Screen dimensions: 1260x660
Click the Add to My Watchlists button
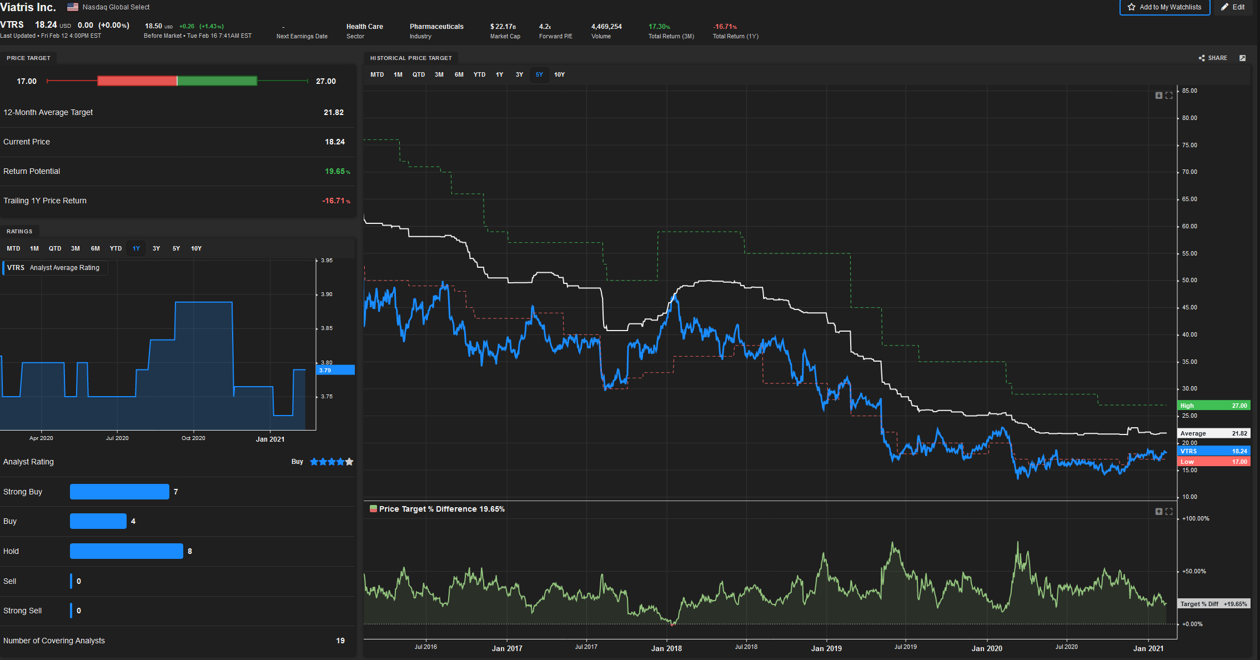click(1164, 7)
